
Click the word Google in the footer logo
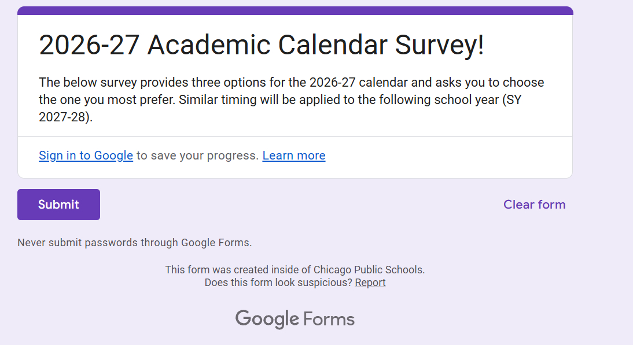click(x=267, y=319)
